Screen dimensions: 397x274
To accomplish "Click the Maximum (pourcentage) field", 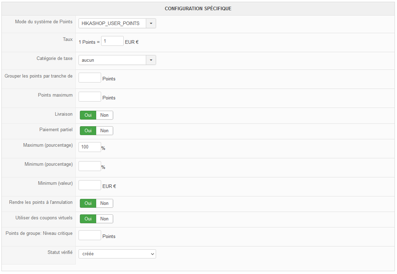I will [89, 147].
